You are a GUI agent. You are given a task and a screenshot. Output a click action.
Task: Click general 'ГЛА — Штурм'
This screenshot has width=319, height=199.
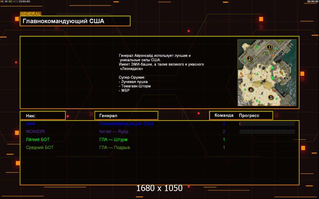(113, 140)
